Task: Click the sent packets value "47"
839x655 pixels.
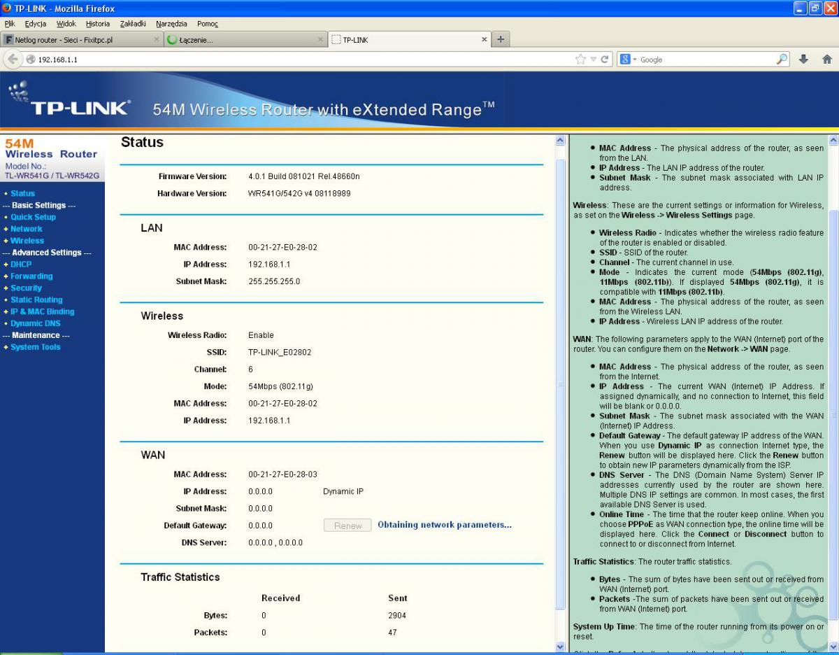Action: click(392, 633)
